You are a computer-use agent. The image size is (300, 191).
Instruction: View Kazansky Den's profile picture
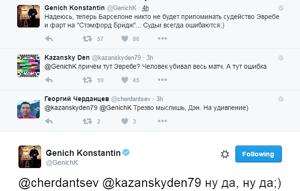point(28,65)
